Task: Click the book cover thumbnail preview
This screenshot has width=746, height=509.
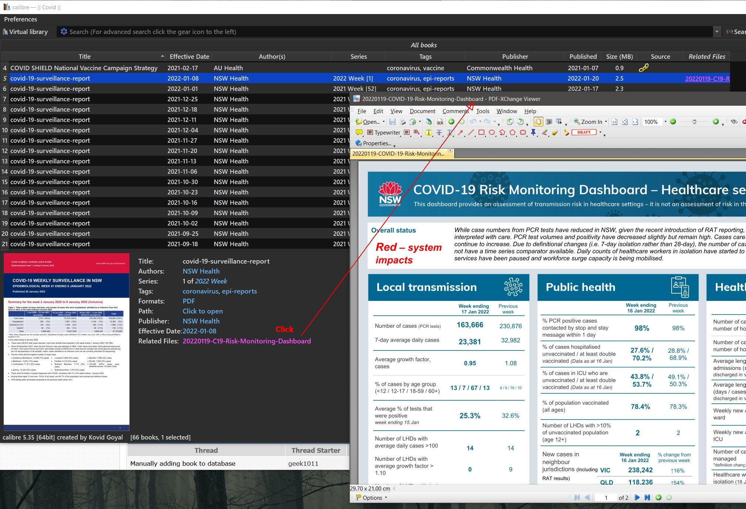Action: (67, 342)
